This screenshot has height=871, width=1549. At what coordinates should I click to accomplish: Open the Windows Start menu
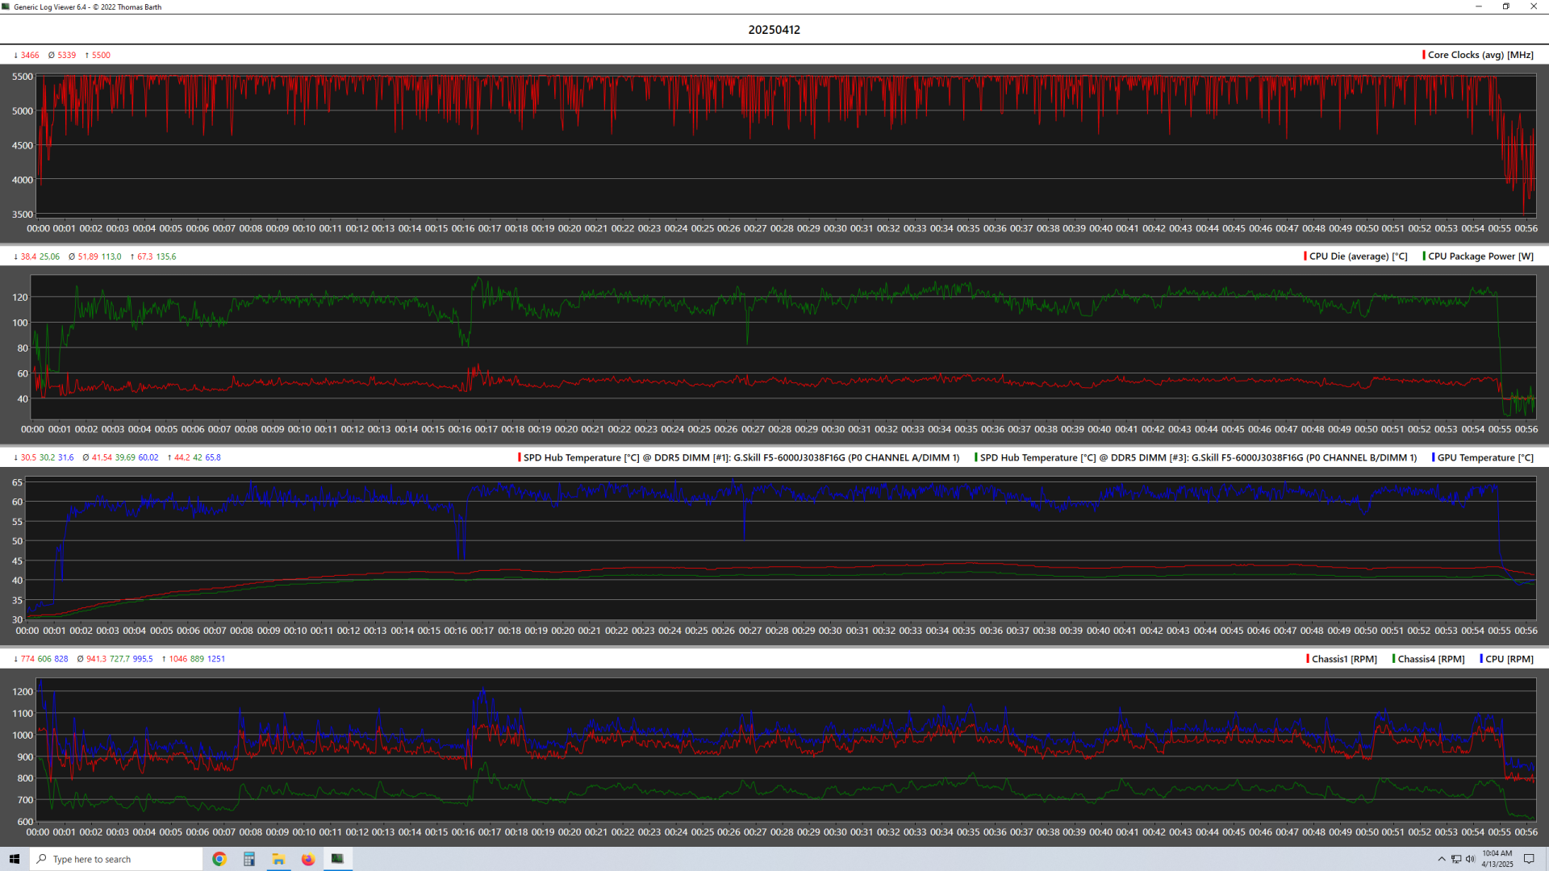coord(14,859)
